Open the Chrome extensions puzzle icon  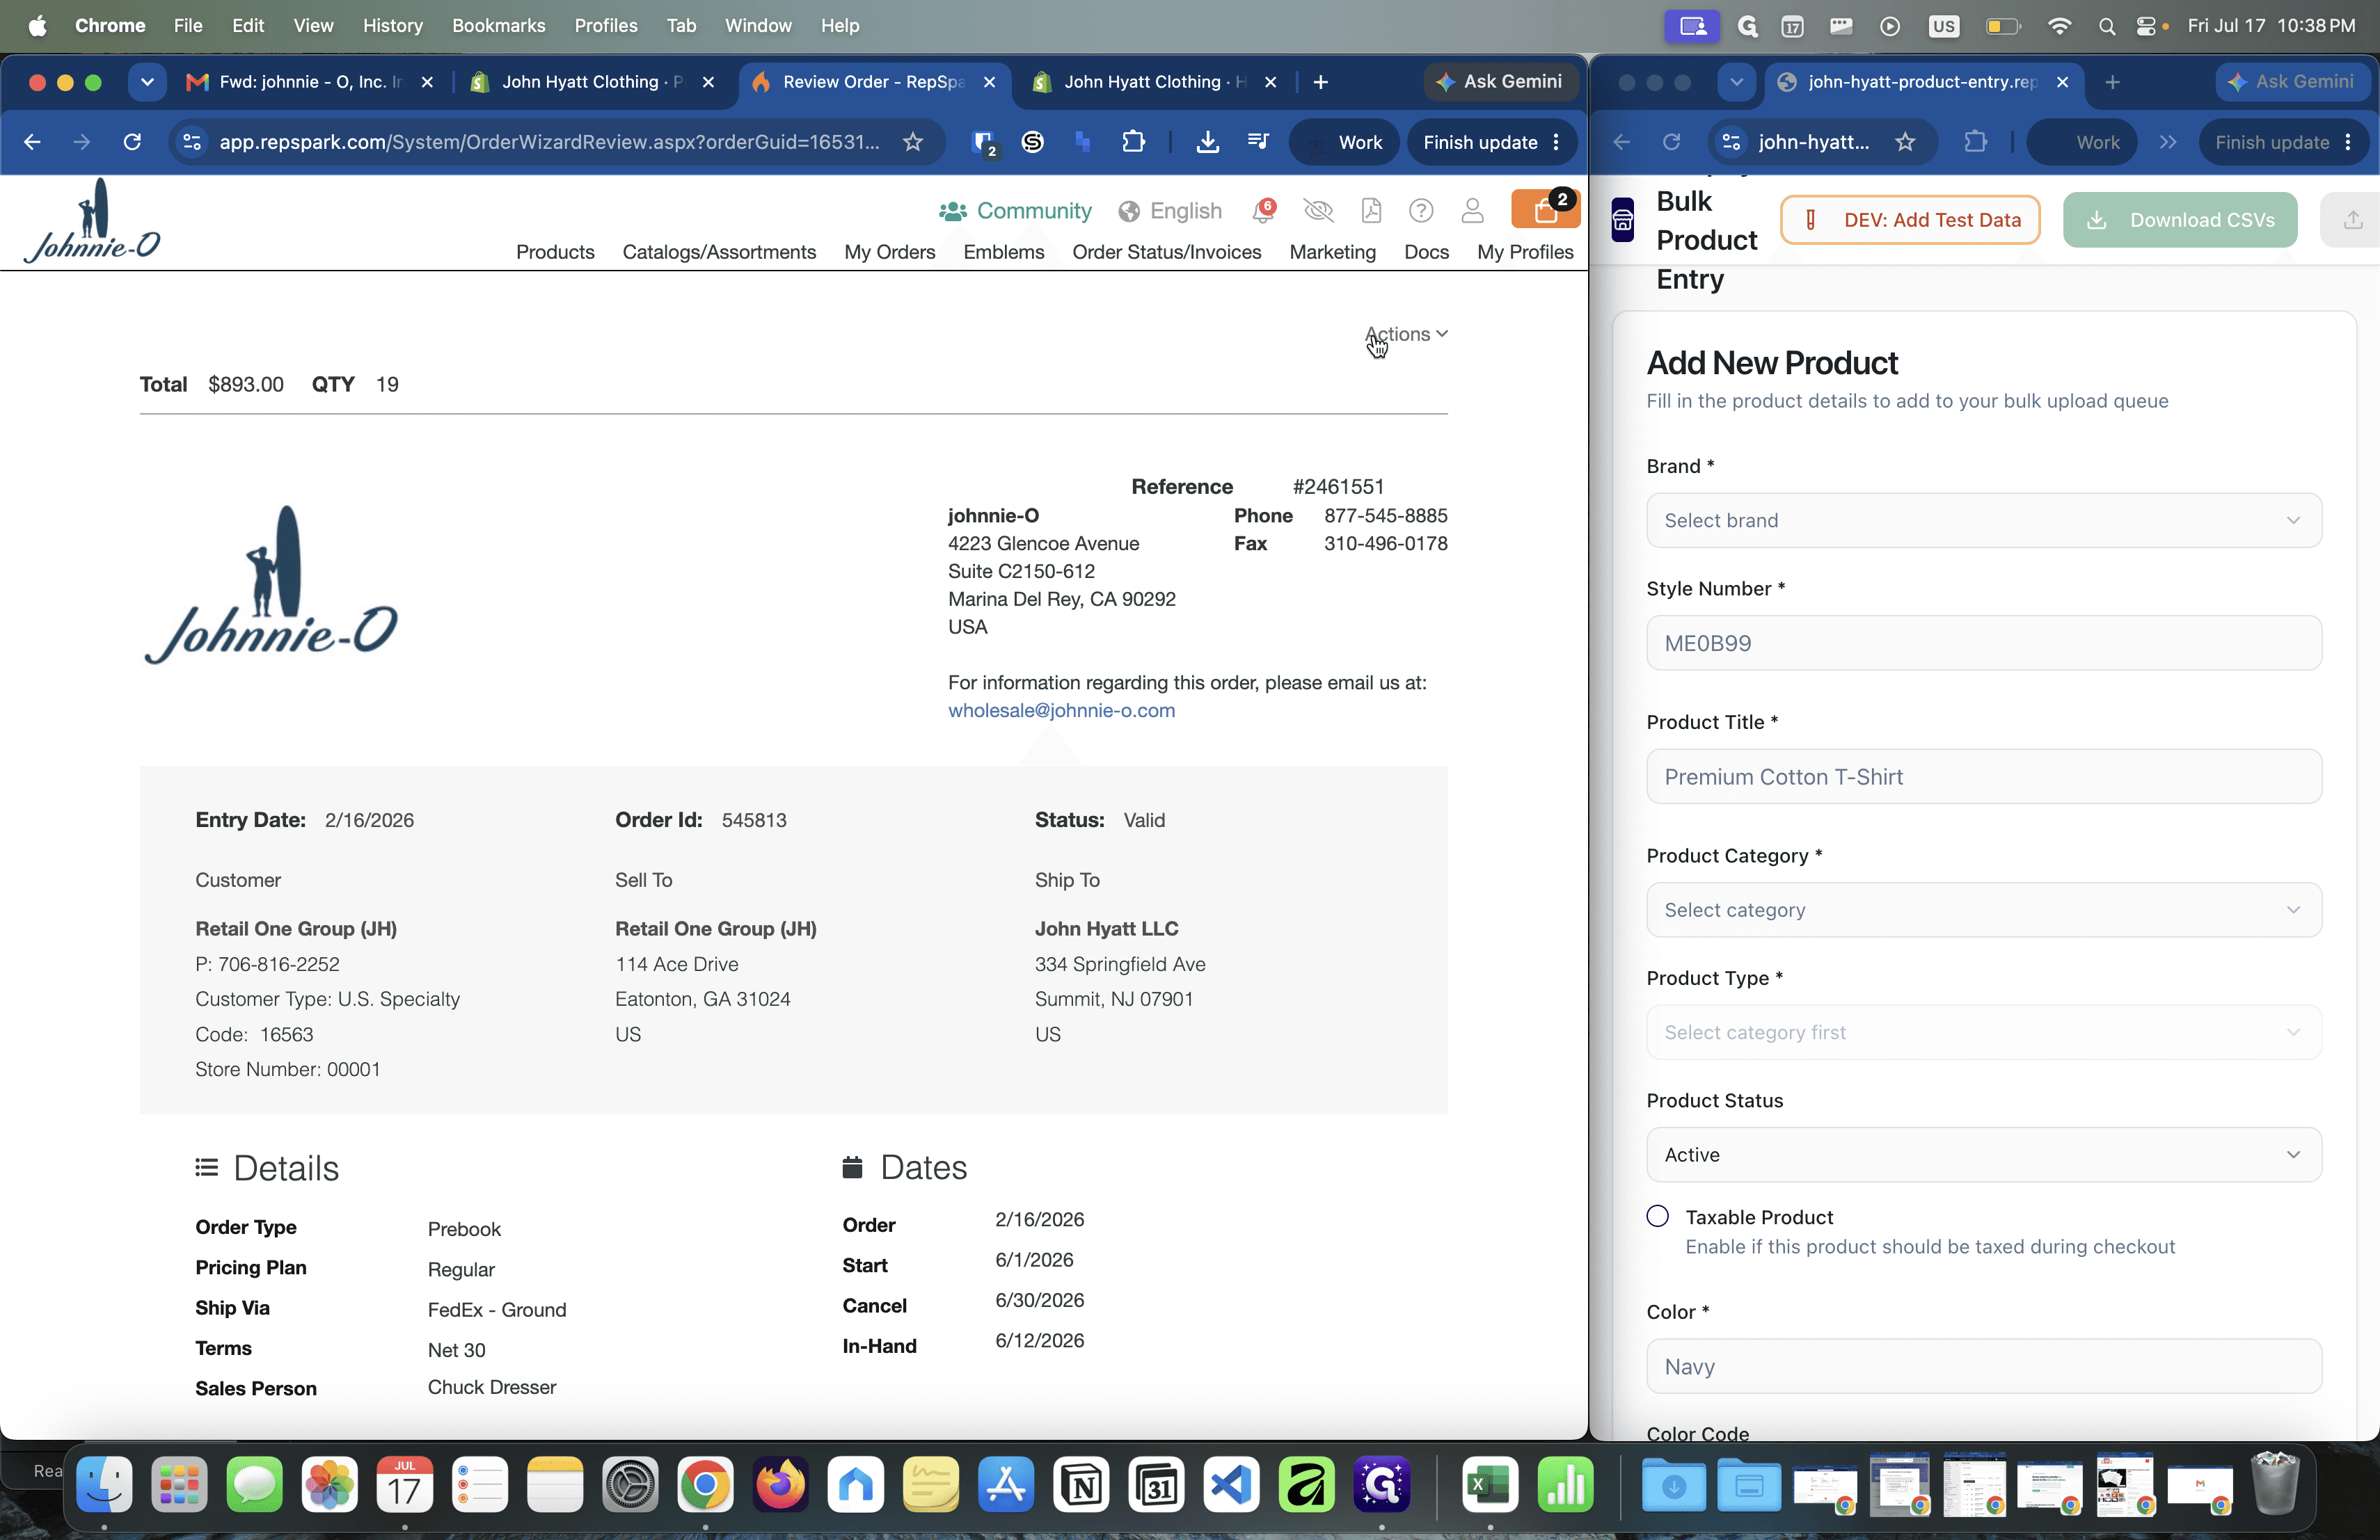(x=1133, y=142)
